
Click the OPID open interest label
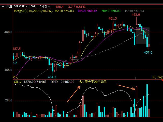coord(54,82)
